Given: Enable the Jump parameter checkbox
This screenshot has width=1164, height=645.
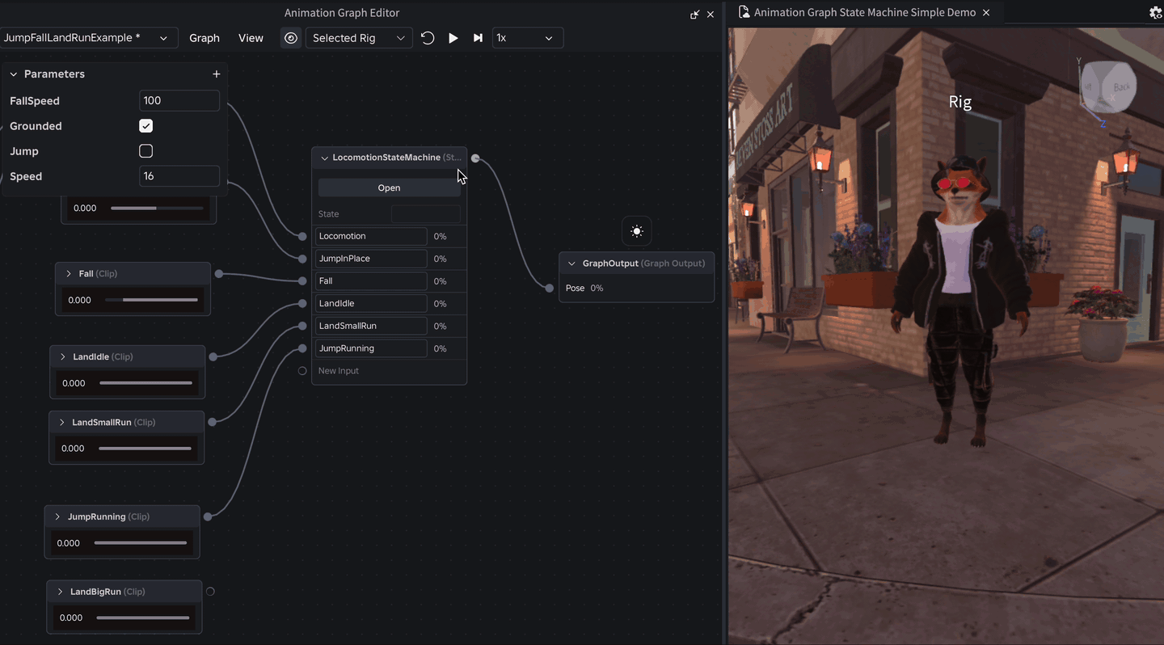Looking at the screenshot, I should click(x=146, y=151).
